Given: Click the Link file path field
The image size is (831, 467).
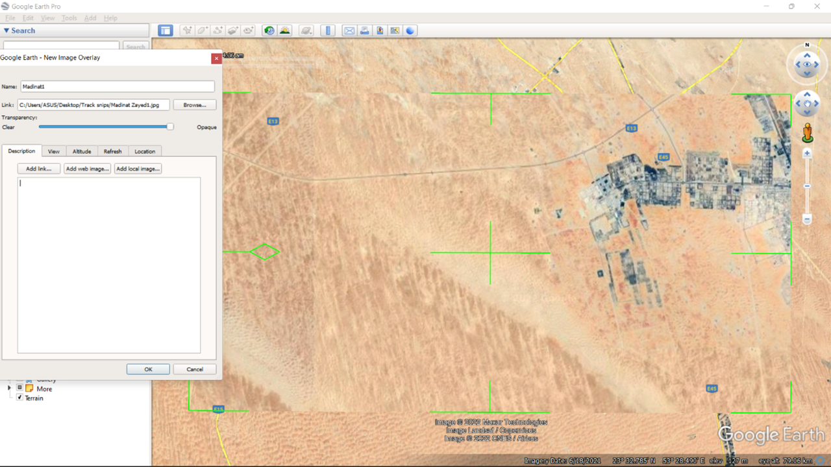Looking at the screenshot, I should click(93, 104).
